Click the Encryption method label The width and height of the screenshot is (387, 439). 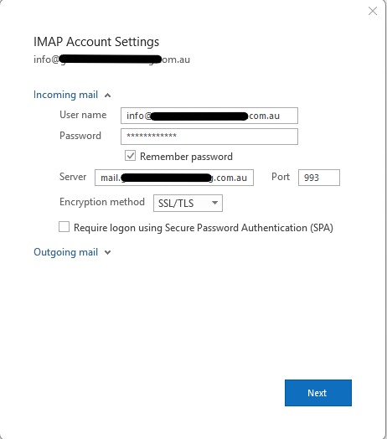[102, 202]
